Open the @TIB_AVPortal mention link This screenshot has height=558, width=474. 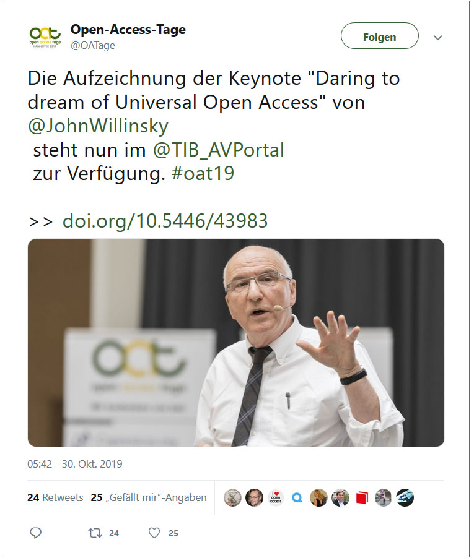point(219,150)
